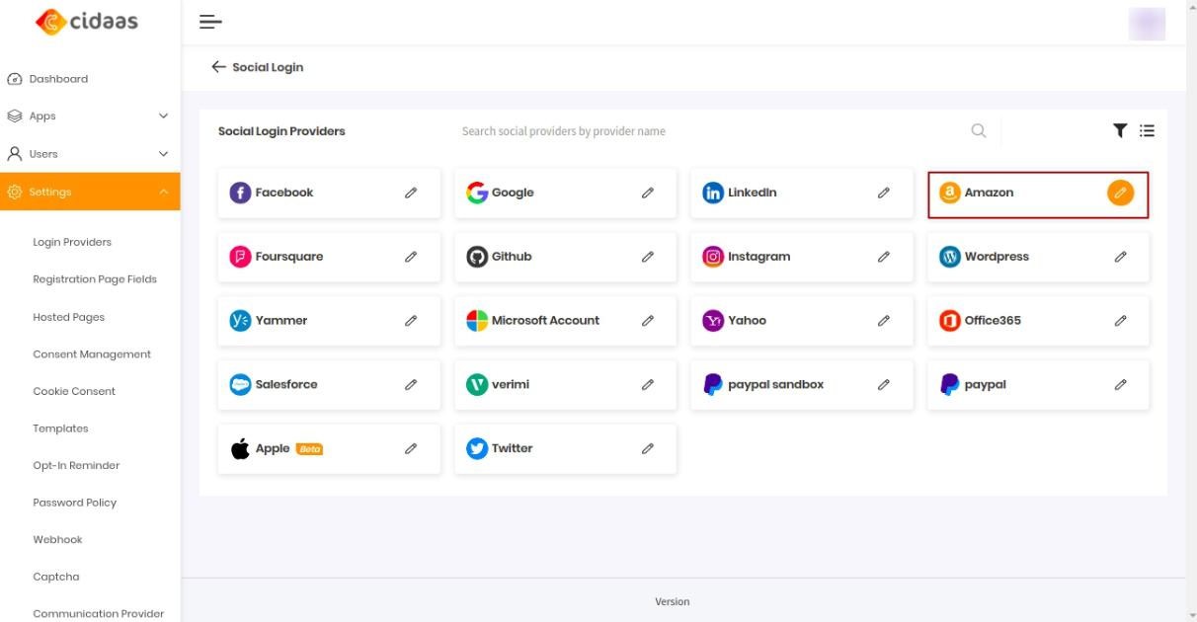Expand the Apps sidebar menu

point(163,117)
